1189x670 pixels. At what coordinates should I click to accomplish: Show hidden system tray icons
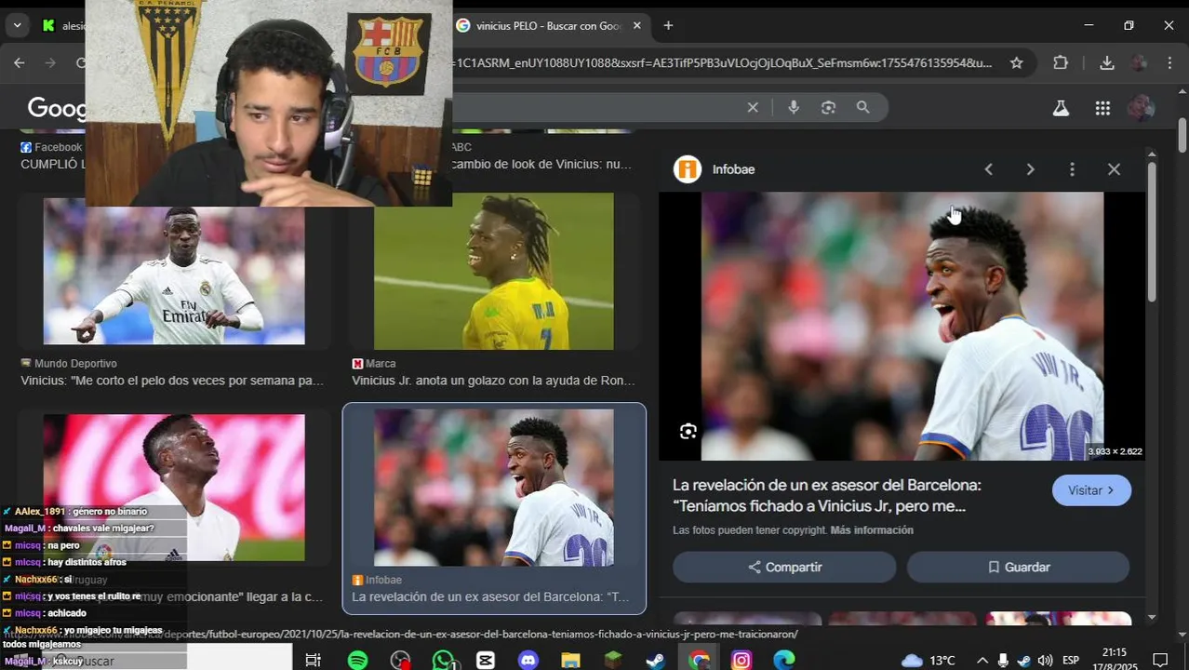pyautogui.click(x=982, y=661)
